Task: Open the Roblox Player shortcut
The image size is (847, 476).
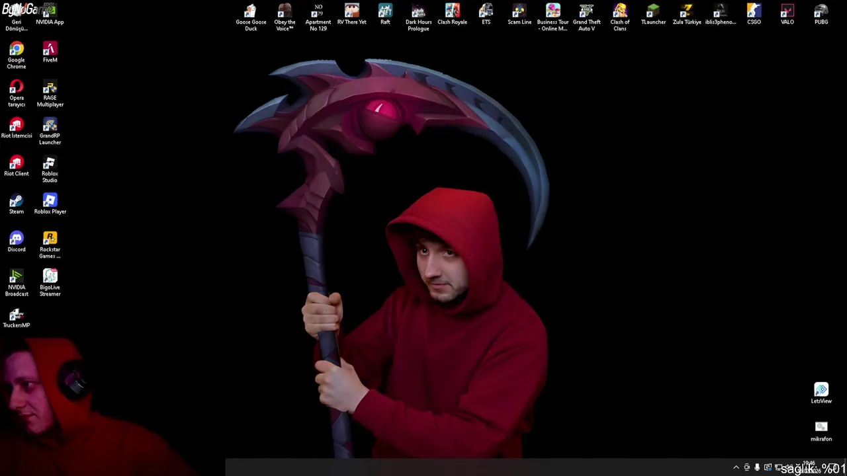Action: [x=50, y=204]
